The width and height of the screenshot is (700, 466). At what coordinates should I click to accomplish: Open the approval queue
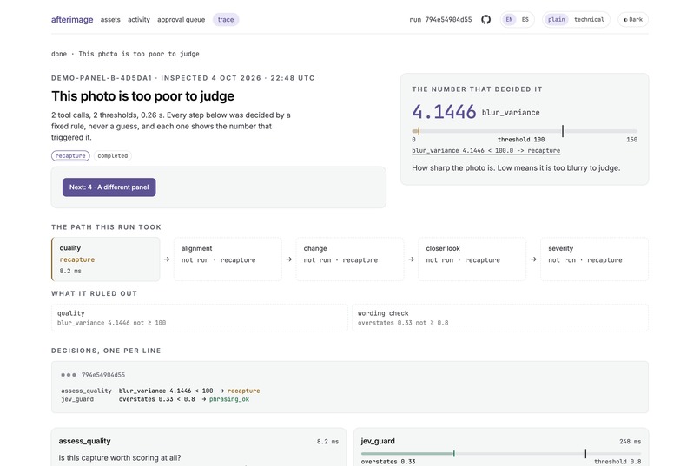[181, 20]
